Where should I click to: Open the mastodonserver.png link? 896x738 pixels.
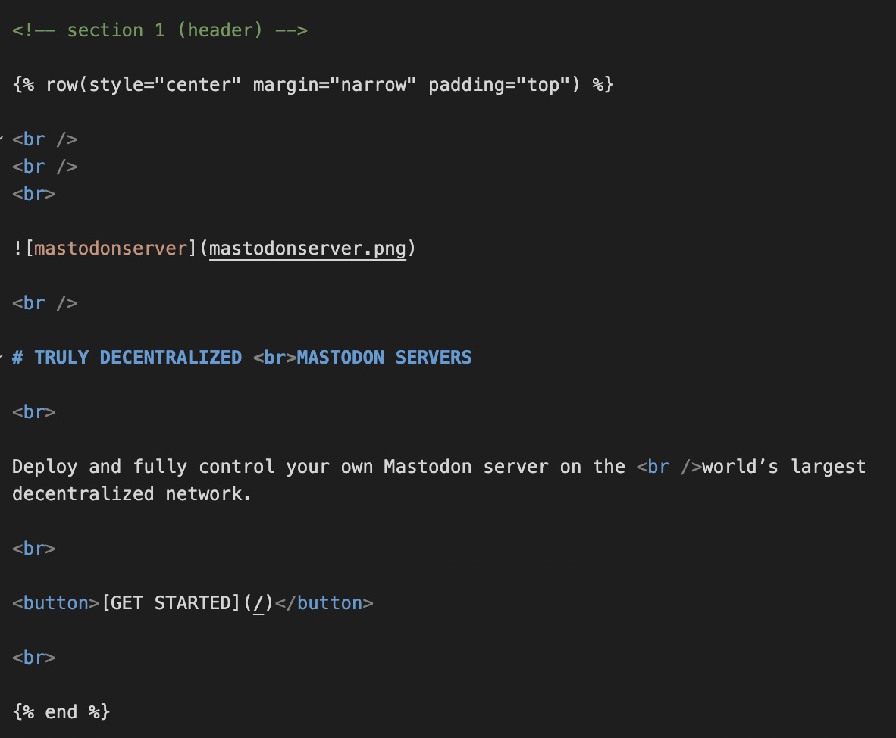[308, 249]
